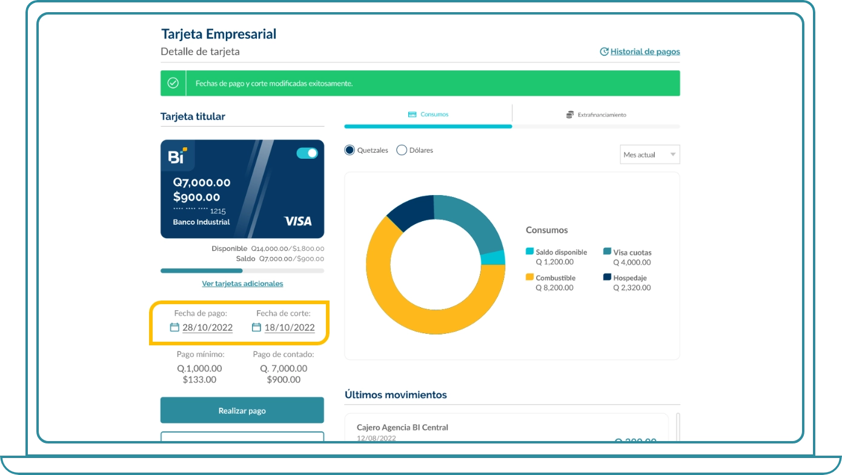Open the Mes actual dropdown
The image size is (842, 475).
[650, 154]
